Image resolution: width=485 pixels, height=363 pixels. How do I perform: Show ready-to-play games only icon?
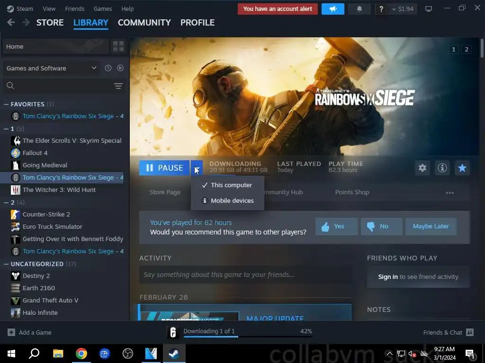(x=120, y=68)
